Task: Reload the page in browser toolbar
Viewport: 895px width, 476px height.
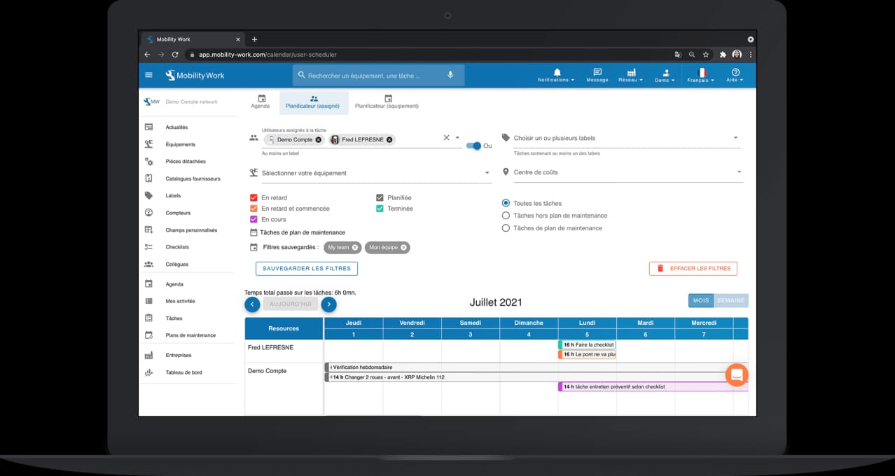Action: (x=175, y=55)
